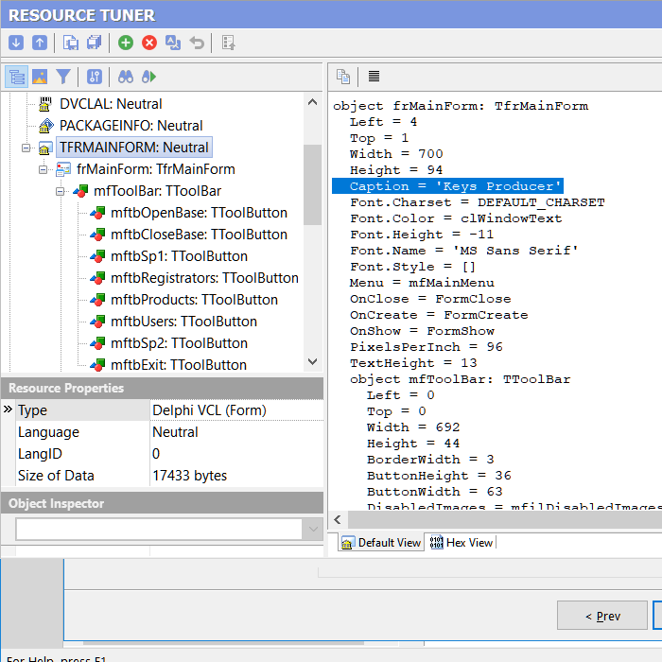The height and width of the screenshot is (662, 662).
Task: Click the move resource up arrow icon
Action: click(x=40, y=43)
